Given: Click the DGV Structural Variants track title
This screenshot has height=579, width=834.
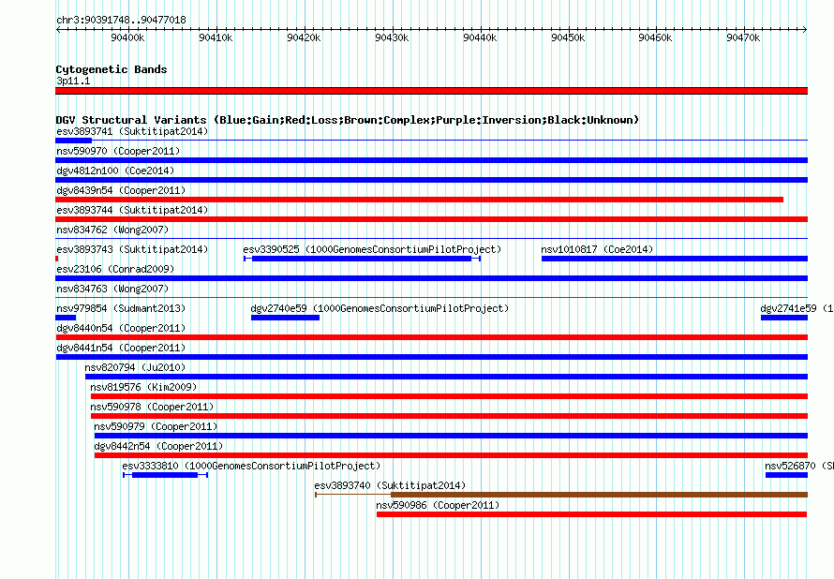Looking at the screenshot, I should (x=348, y=120).
